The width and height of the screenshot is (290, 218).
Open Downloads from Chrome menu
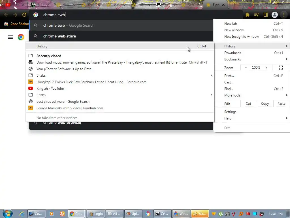(x=251, y=53)
